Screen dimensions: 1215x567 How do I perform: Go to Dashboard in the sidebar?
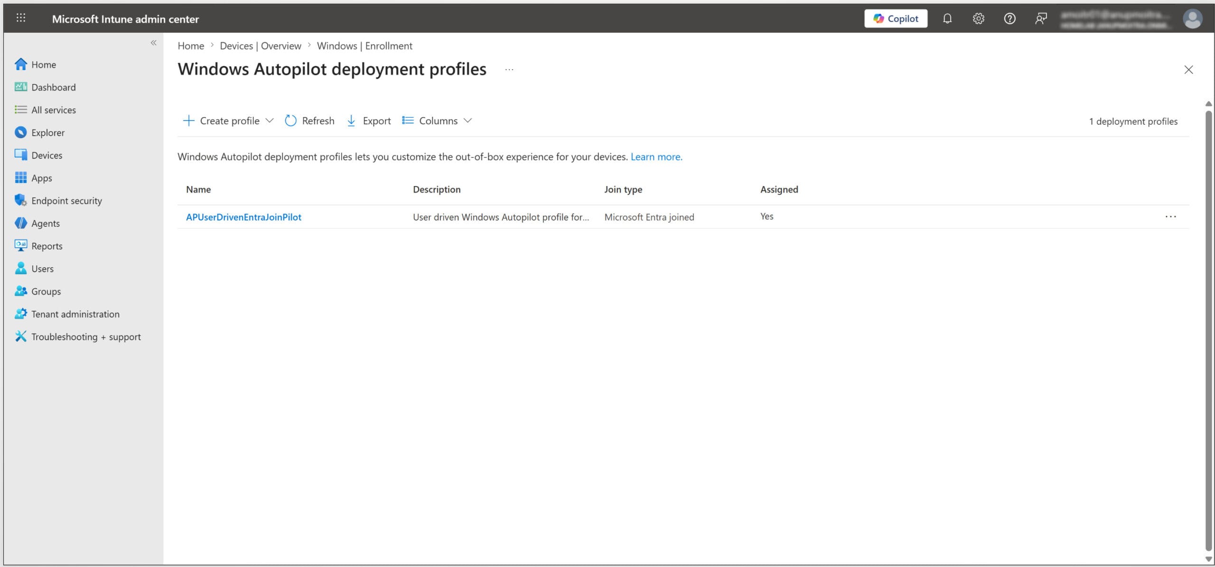(x=54, y=87)
